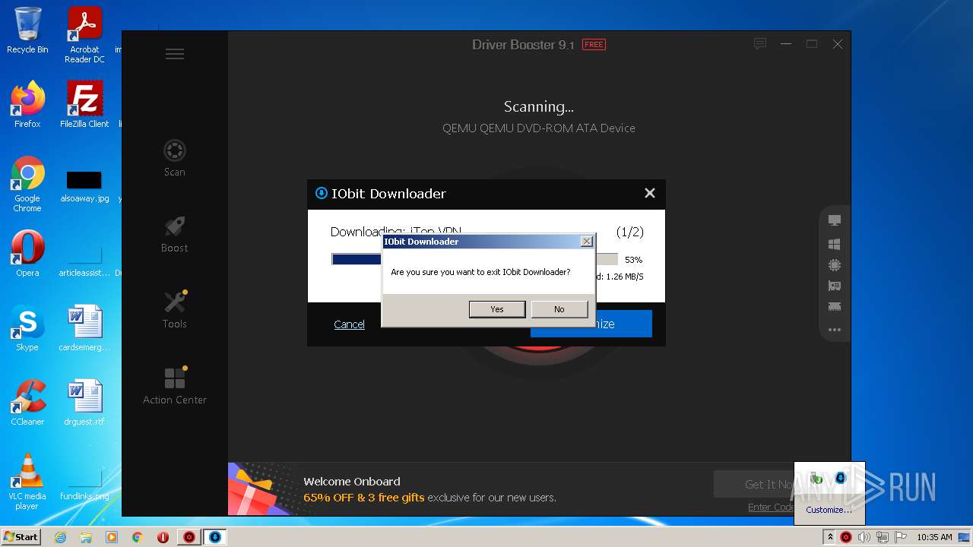This screenshot has height=547, width=973.
Task: Click the Enter Code link
Action: [x=771, y=507]
